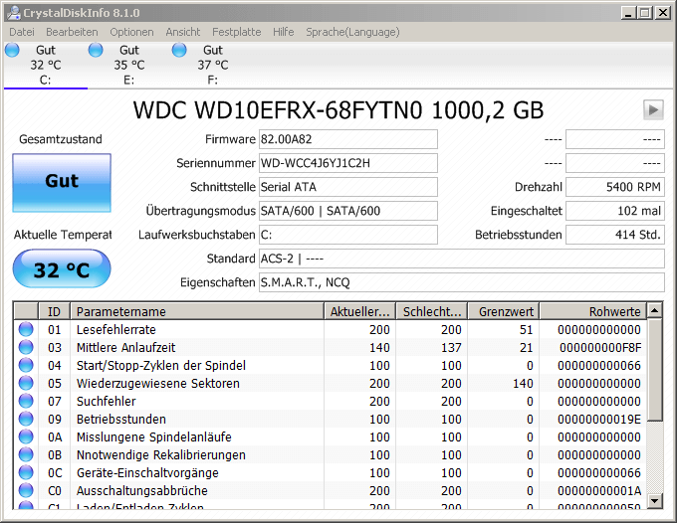Click the CrystalDiskInfo title bar icon
Image resolution: width=677 pixels, height=523 pixels.
[x=14, y=13]
